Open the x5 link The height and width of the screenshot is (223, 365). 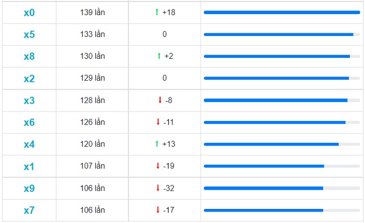pos(29,34)
